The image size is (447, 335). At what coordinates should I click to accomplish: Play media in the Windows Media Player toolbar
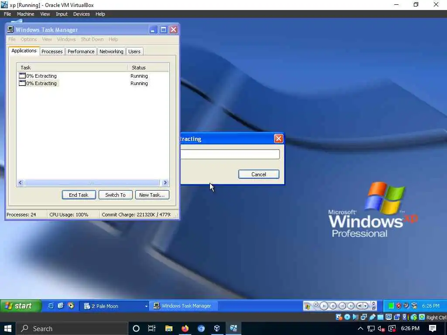click(324, 306)
